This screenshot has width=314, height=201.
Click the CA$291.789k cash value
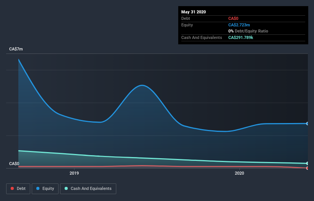[241, 37]
